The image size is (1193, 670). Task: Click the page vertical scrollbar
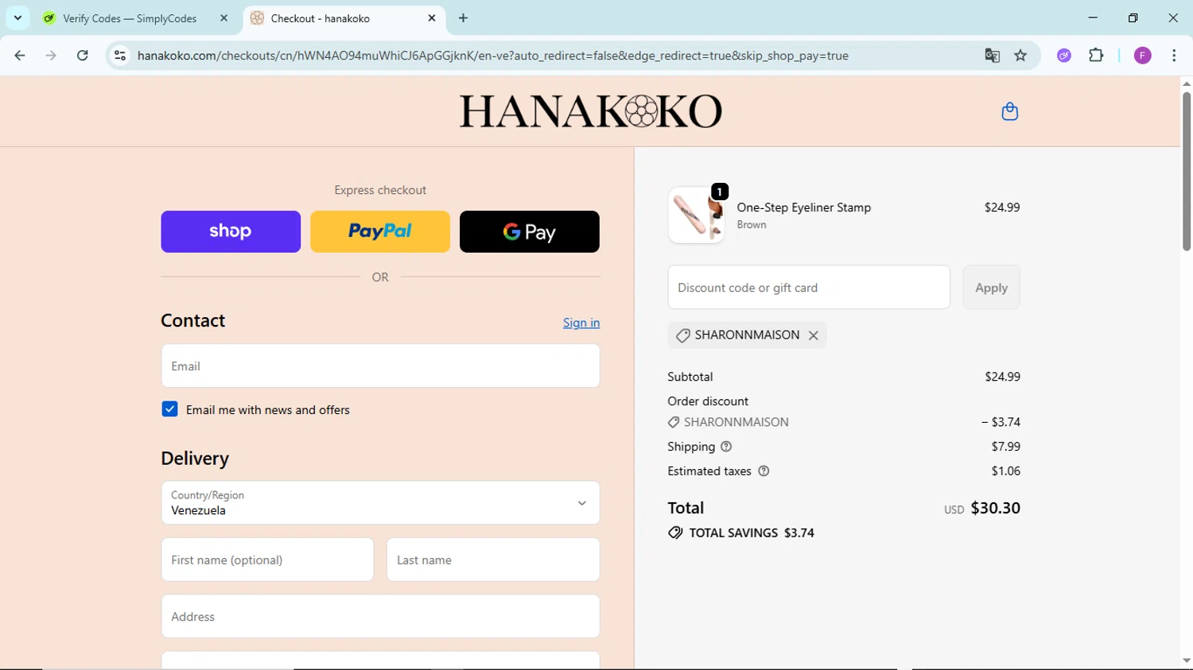click(1186, 172)
